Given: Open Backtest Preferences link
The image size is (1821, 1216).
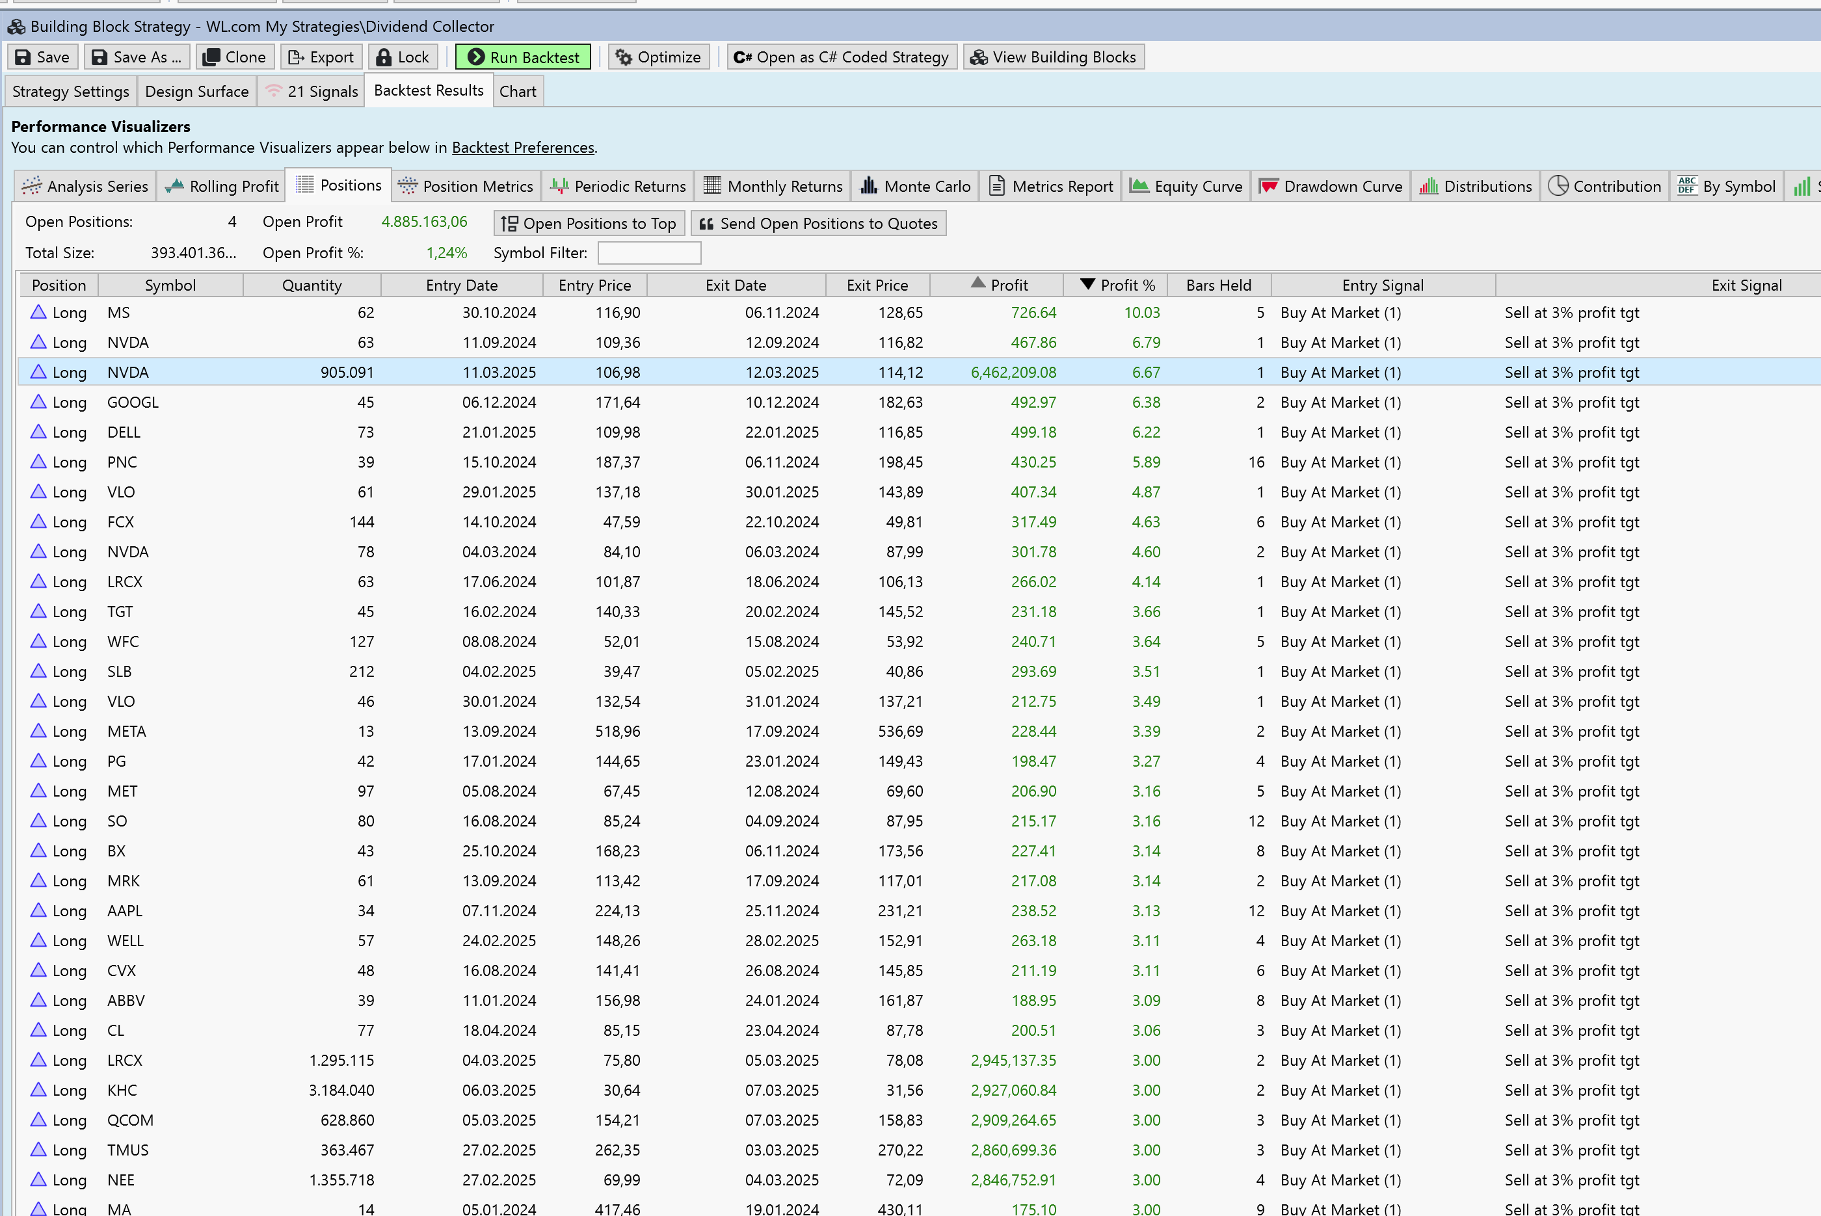Looking at the screenshot, I should (x=523, y=148).
